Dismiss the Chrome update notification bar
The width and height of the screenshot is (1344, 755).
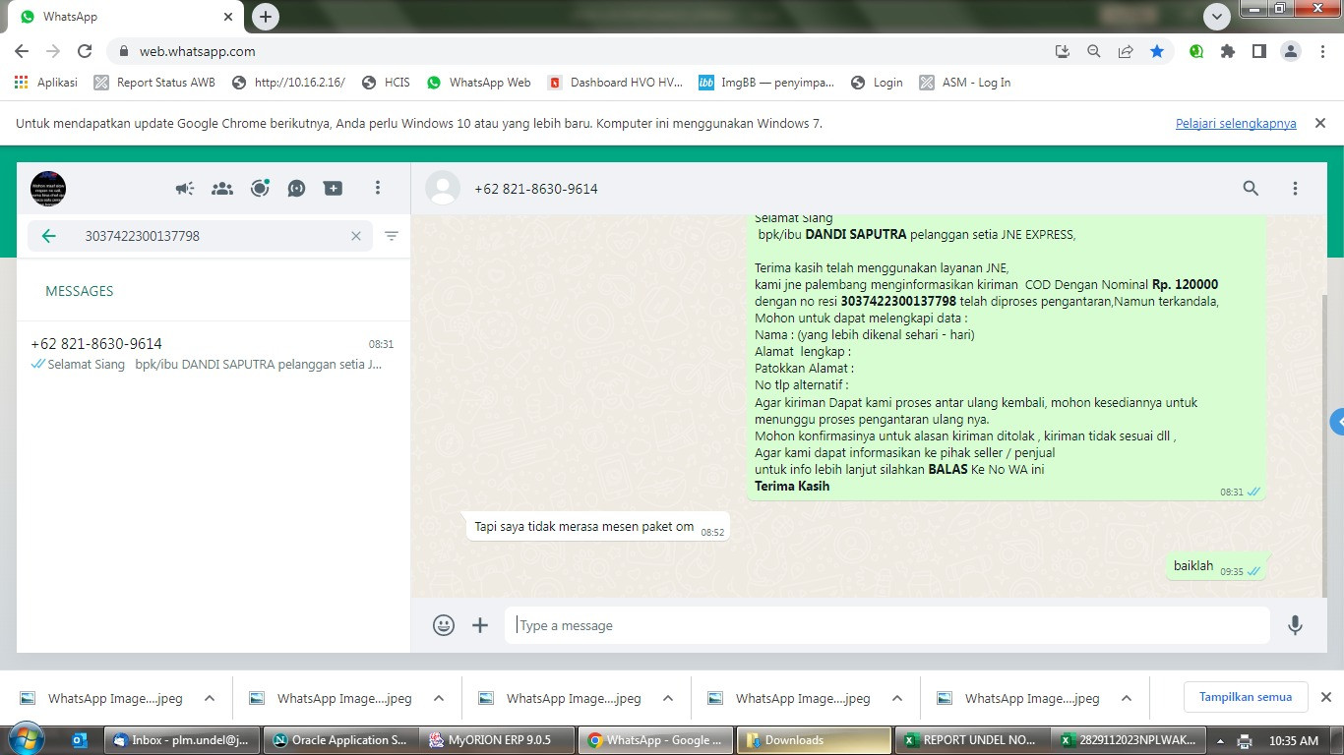(x=1320, y=123)
